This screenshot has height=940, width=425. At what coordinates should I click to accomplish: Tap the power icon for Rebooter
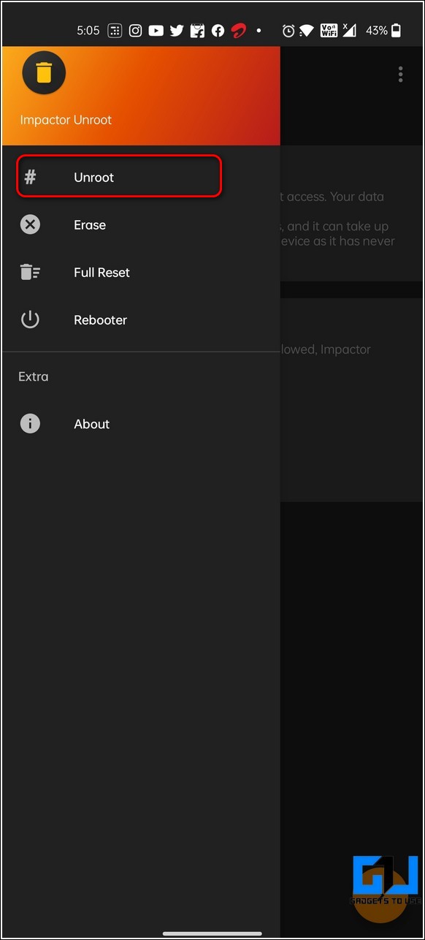[x=30, y=319]
